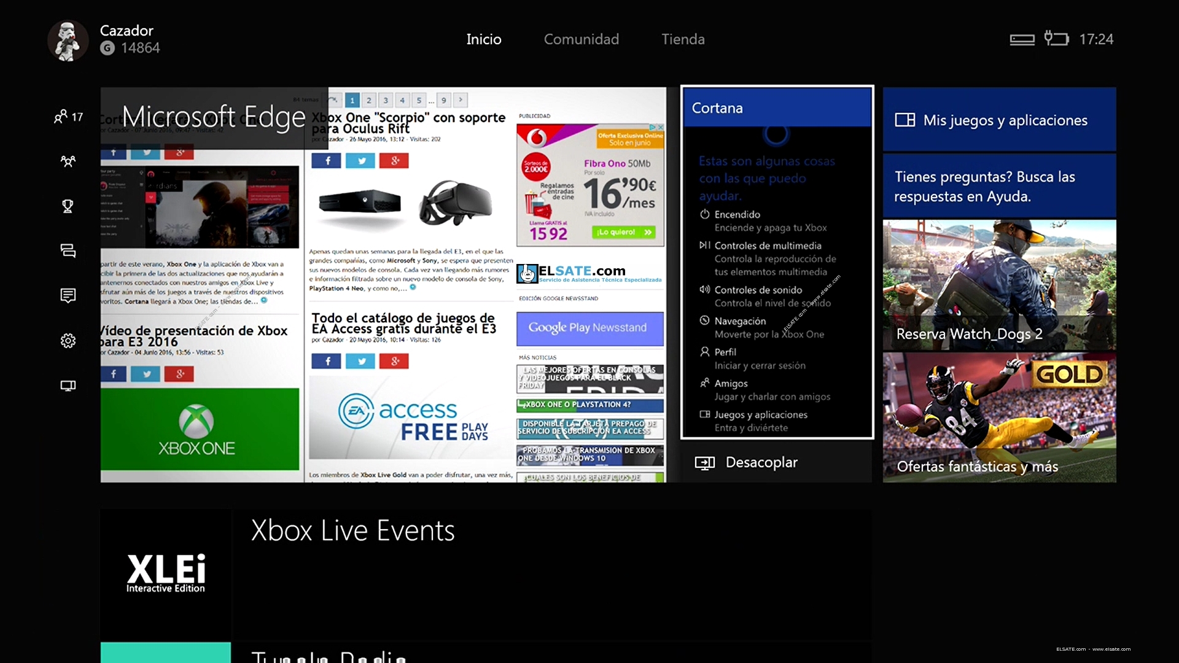
Task: Share Scorpio article on Google Plus
Action: pyautogui.click(x=394, y=161)
